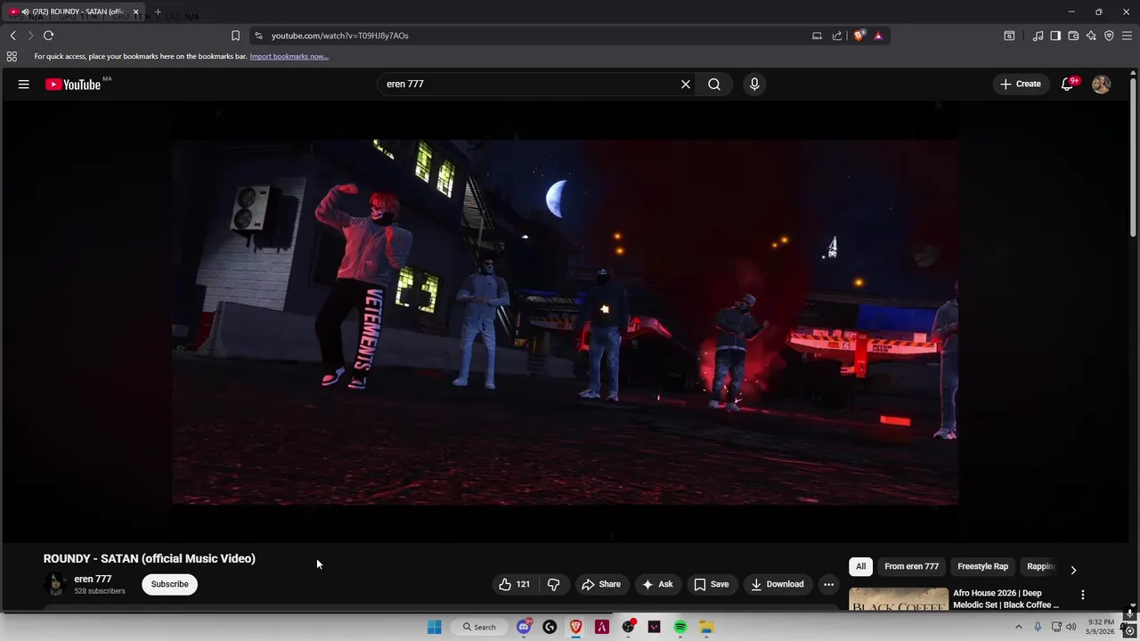The image size is (1140, 641).
Task: Open eren 777 channel name link
Action: point(93,579)
